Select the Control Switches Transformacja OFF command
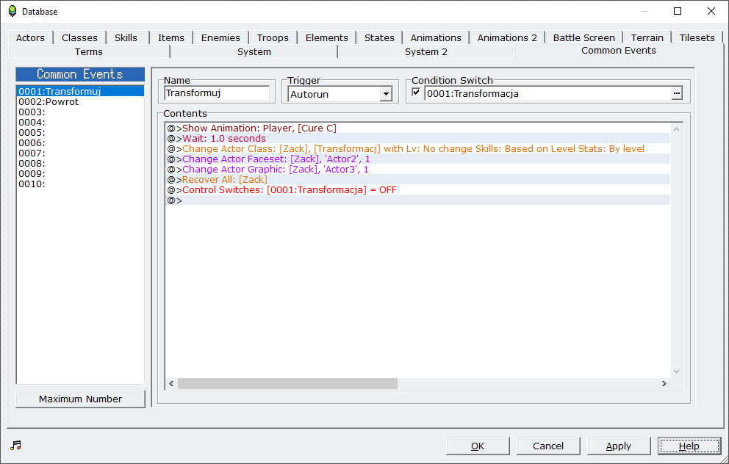729x464 pixels. (418, 189)
